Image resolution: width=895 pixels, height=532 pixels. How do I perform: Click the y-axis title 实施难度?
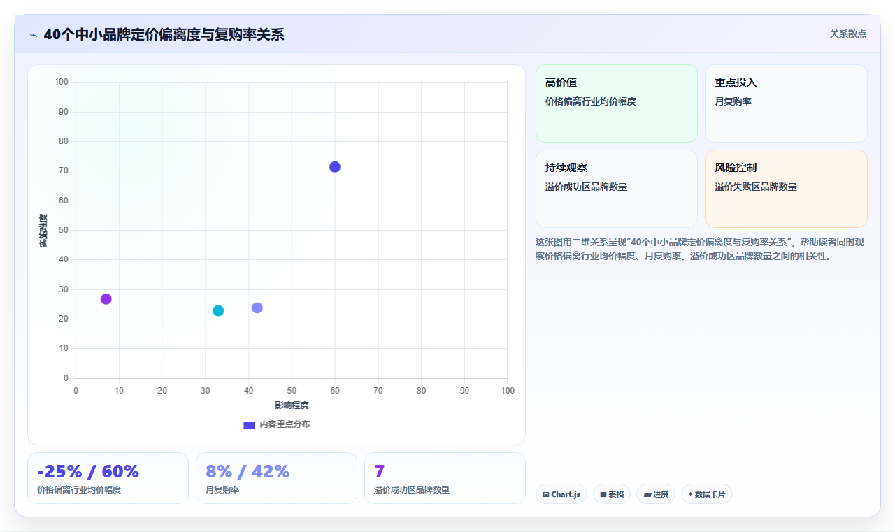43,231
